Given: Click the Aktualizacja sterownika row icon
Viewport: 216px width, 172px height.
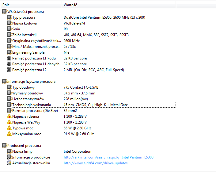Looking at the screenshot, I should click(x=9, y=163).
